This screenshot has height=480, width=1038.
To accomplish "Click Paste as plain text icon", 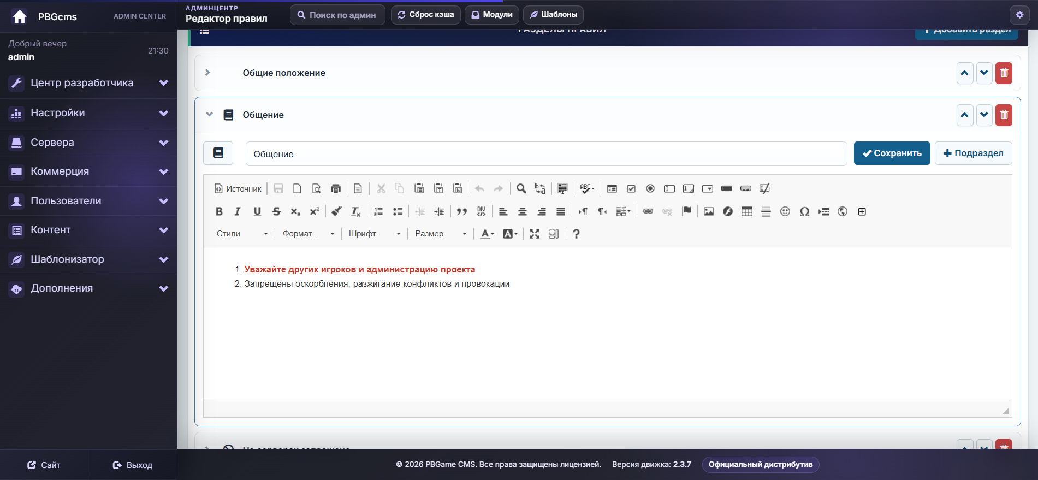I will pos(438,189).
